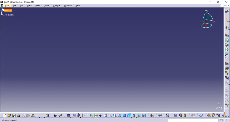Viewport: 230px width, 122px height.
Task: Click the Product Structure gears icon at top right
Action: (227, 11)
